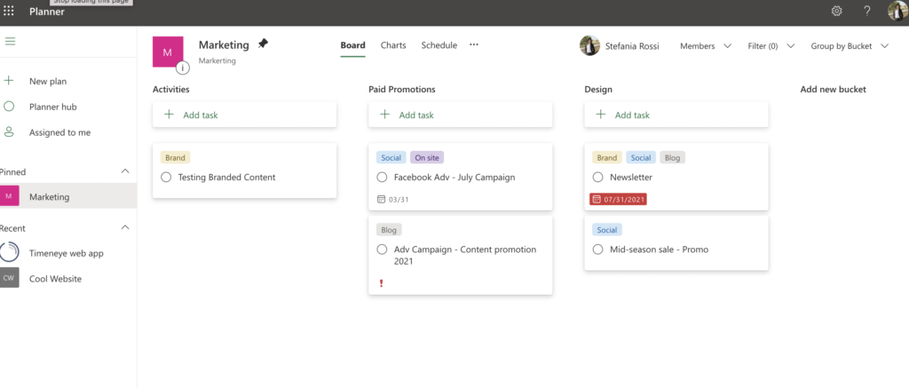Click the Paid Promotions bucket title
Viewport: 909px width, 388px height.
coord(402,90)
